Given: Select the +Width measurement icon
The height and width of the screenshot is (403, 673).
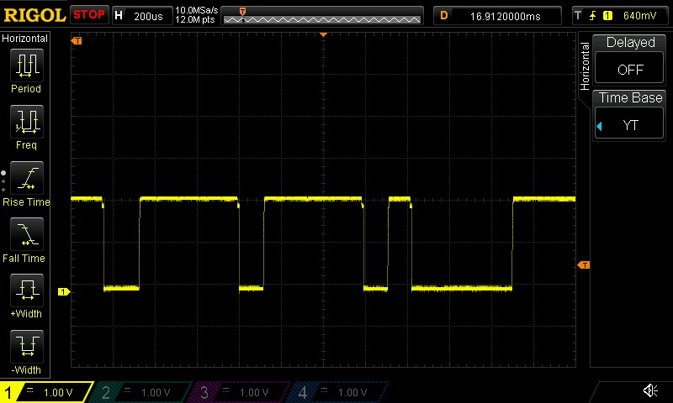Looking at the screenshot, I should (26, 291).
